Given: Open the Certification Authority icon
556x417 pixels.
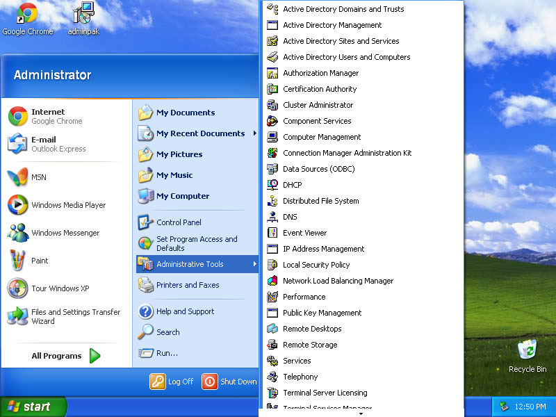Looking at the screenshot, I should click(x=272, y=89).
